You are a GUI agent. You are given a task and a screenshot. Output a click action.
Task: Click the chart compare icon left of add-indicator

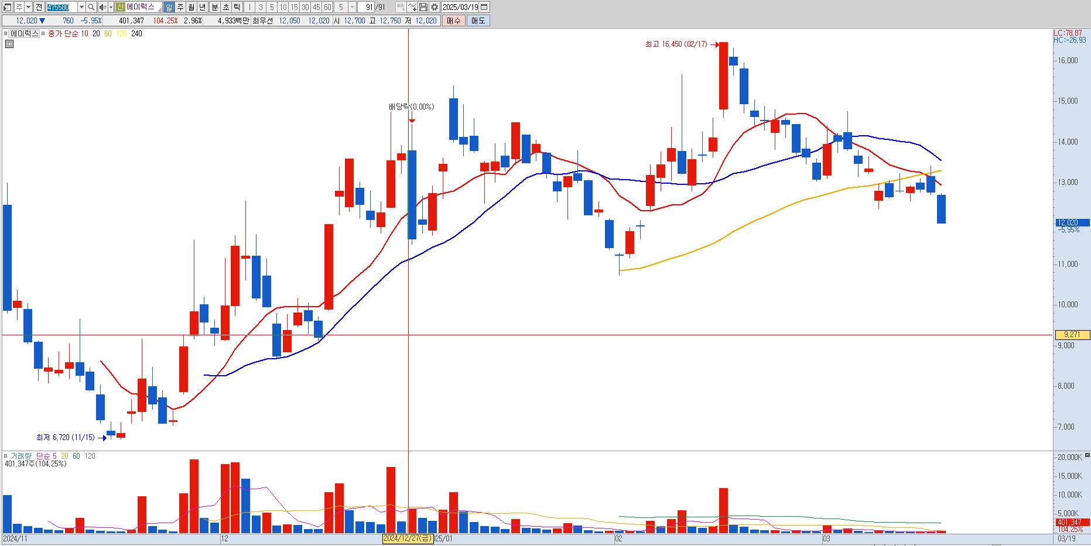pos(401,7)
